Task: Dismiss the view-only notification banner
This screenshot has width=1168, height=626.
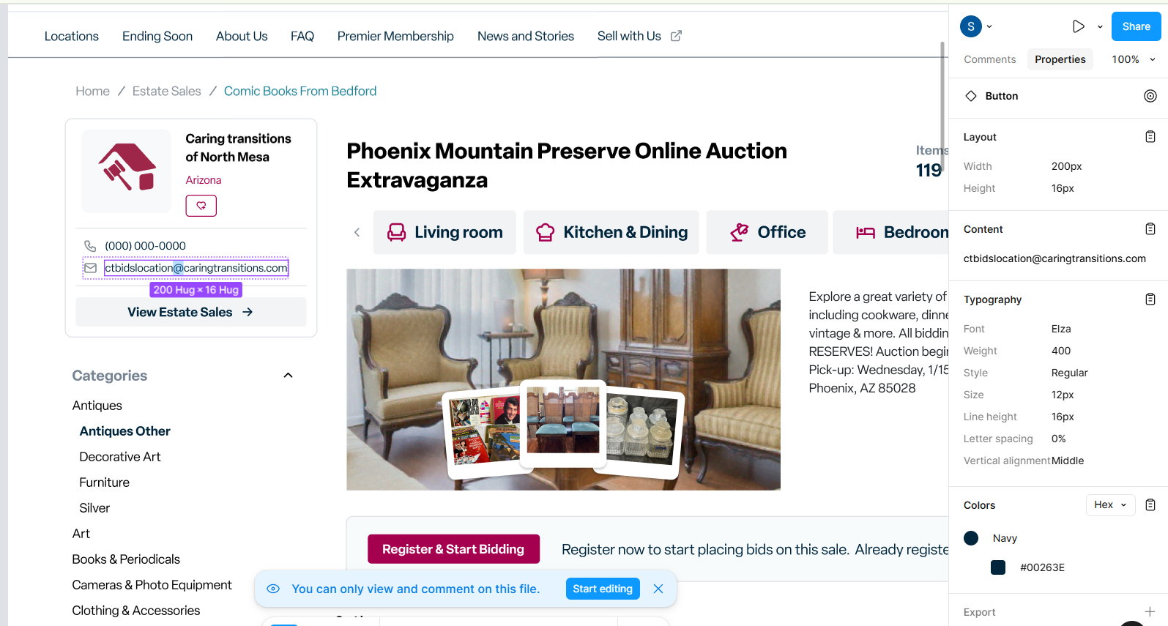Action: [658, 589]
